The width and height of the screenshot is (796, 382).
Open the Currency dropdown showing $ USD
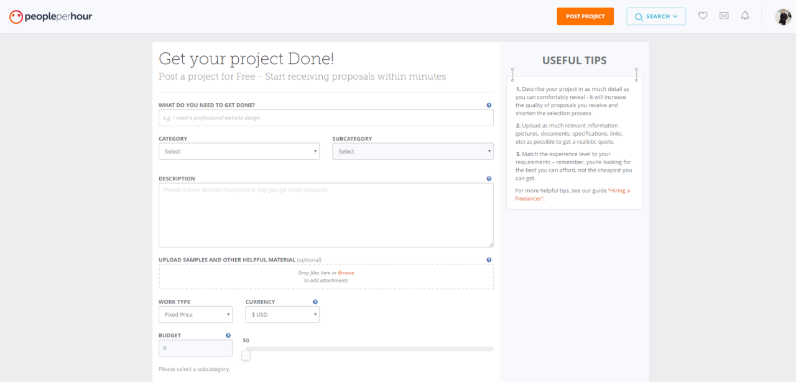click(x=282, y=315)
